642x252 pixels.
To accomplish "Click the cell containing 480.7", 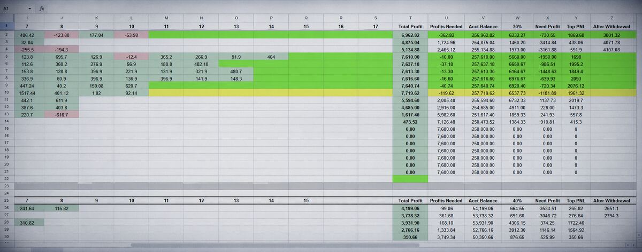I will pyautogui.click(x=236, y=70).
